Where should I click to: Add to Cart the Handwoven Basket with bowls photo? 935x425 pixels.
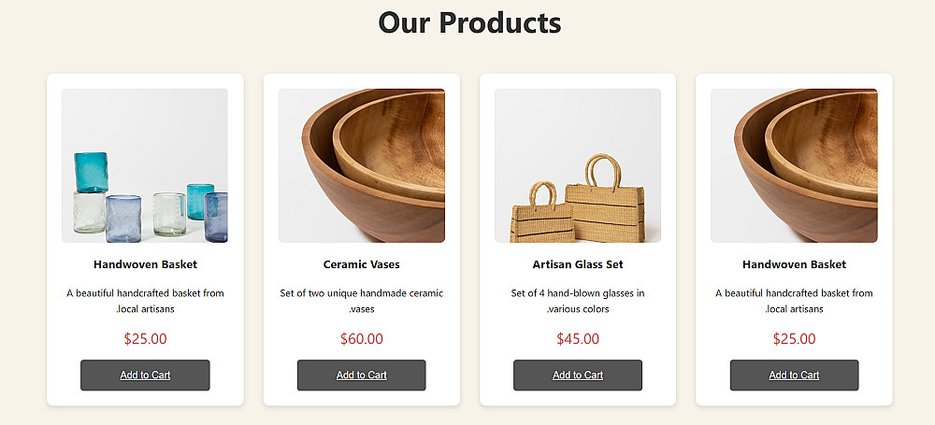pyautogui.click(x=794, y=375)
